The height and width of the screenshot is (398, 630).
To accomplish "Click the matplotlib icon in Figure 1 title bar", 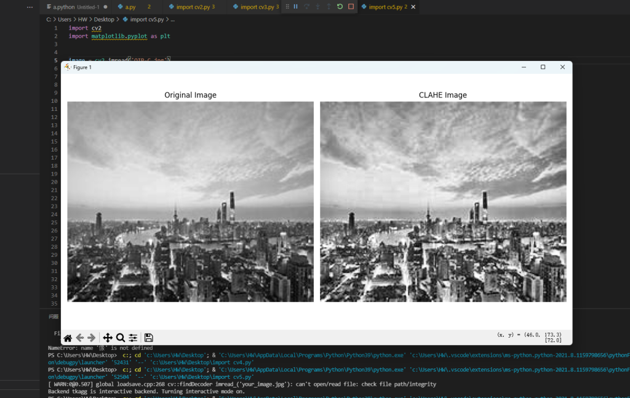I will click(x=68, y=67).
